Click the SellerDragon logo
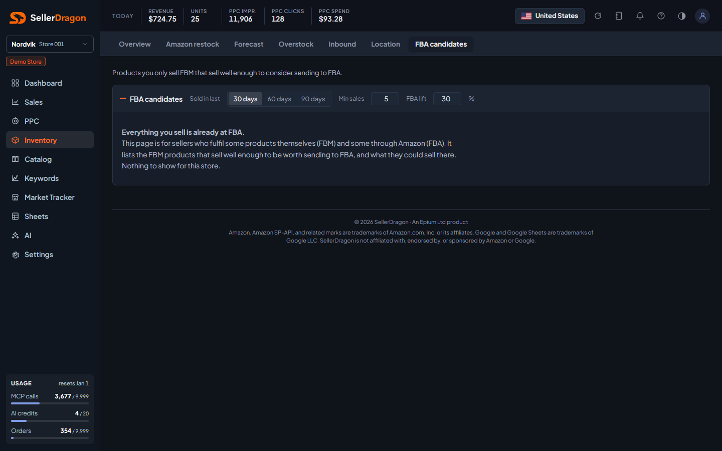722x451 pixels. point(48,18)
